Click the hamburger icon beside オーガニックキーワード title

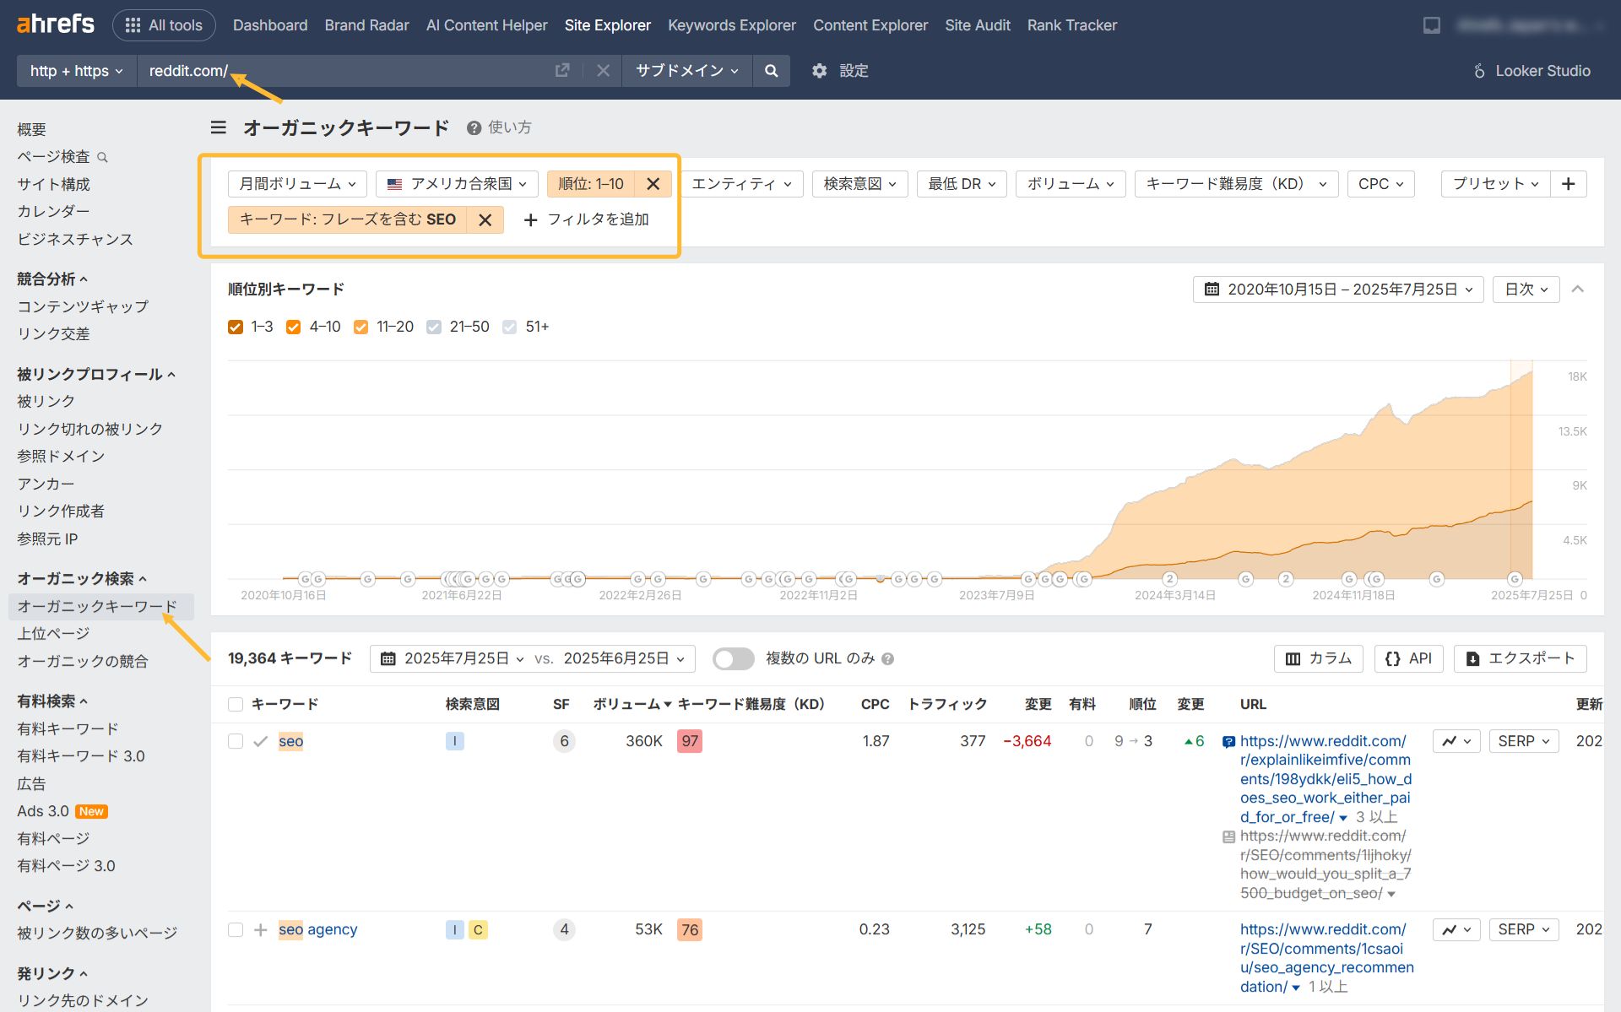(218, 127)
